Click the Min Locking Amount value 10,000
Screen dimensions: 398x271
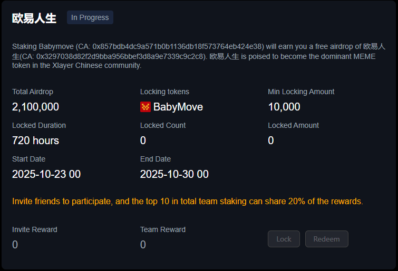[x=284, y=107]
